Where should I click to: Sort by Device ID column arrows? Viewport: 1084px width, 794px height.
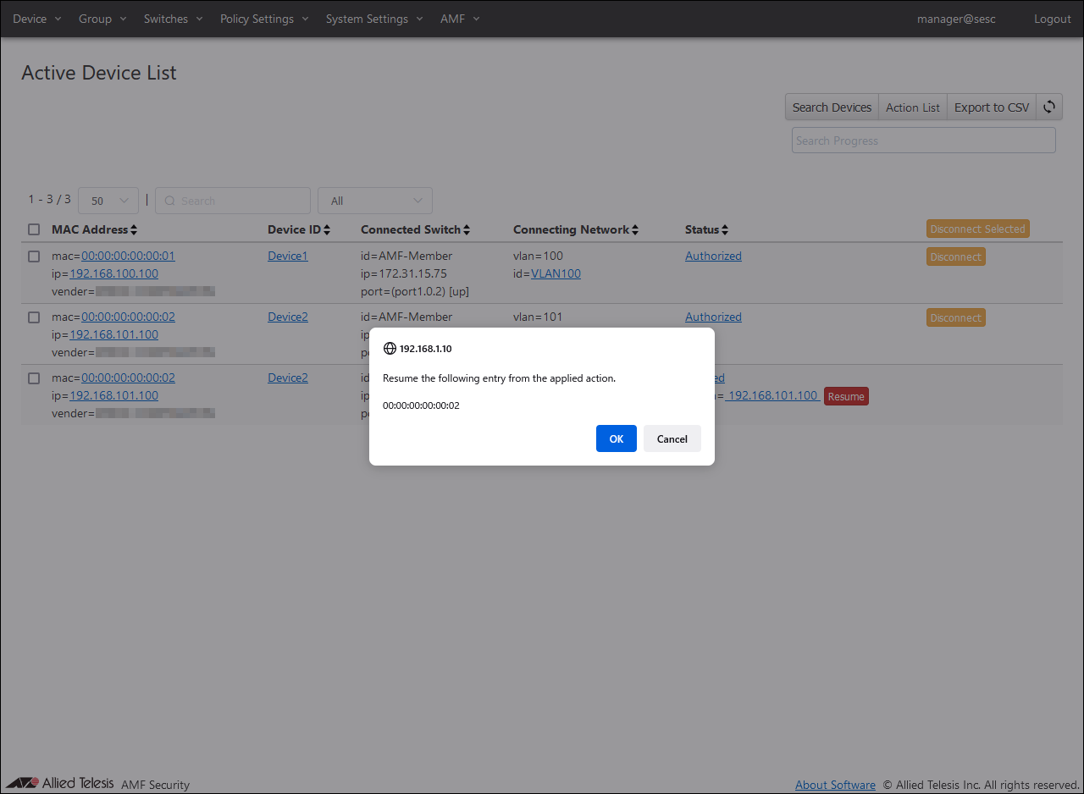click(327, 230)
